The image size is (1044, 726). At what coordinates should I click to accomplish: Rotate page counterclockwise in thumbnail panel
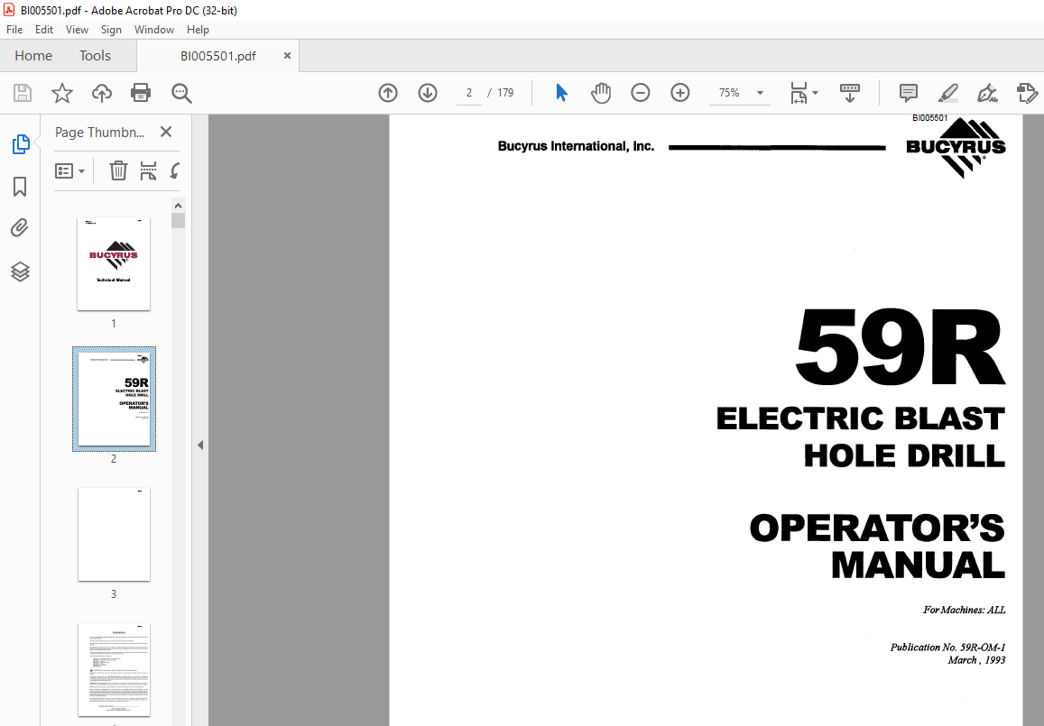pyautogui.click(x=174, y=171)
